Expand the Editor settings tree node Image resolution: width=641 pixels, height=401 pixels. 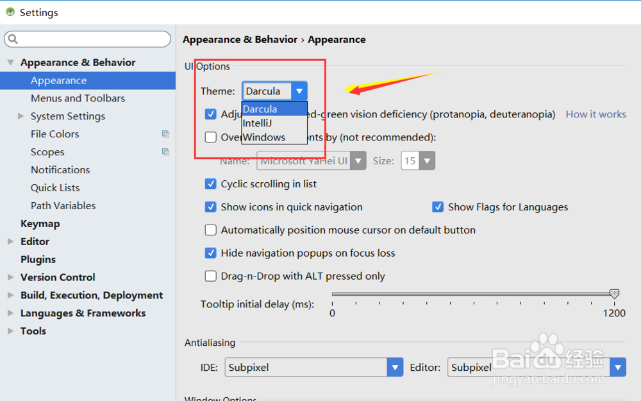10,242
